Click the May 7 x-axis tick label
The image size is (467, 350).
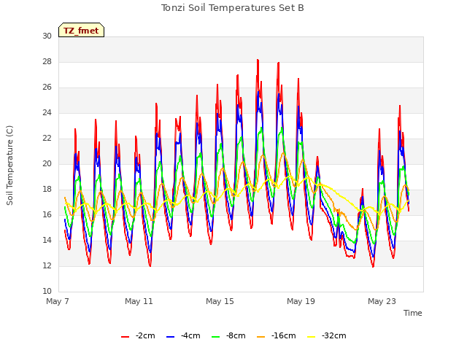click(58, 301)
